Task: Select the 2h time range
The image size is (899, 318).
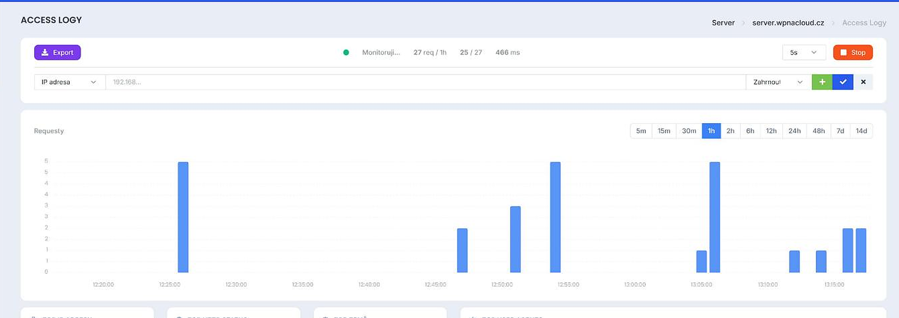Action: tap(730, 131)
